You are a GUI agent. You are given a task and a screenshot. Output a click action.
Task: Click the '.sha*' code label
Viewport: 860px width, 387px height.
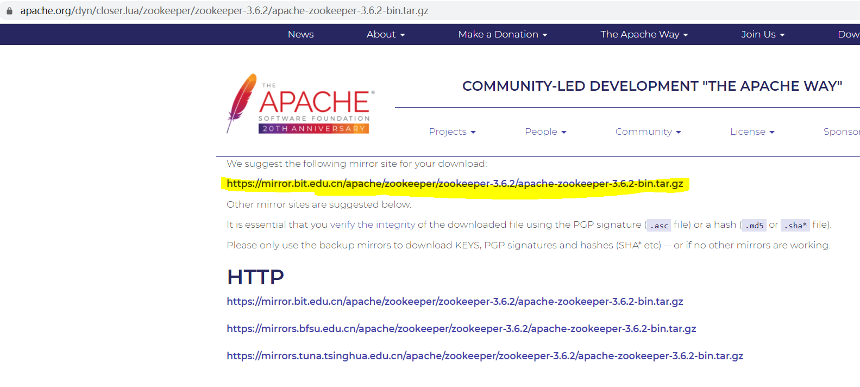[795, 225]
